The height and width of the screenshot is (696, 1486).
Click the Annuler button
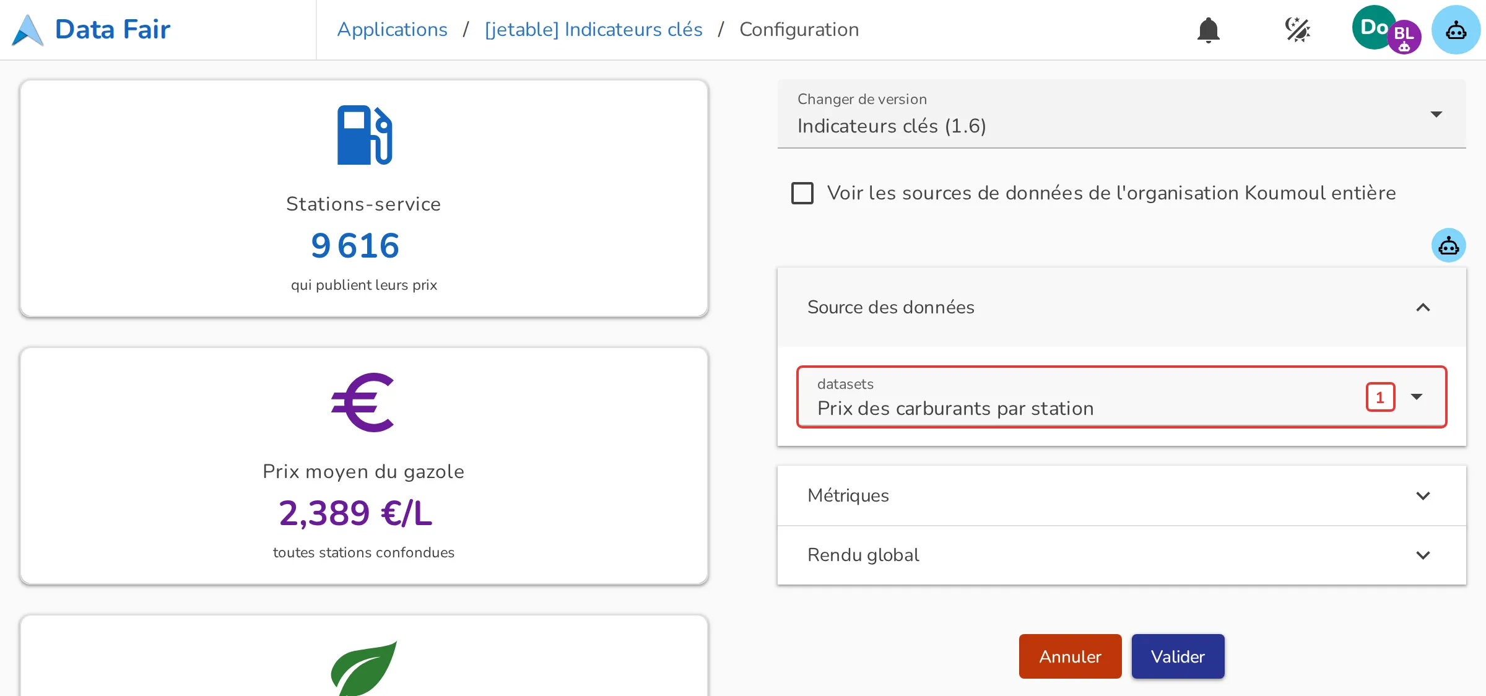[x=1070, y=656]
